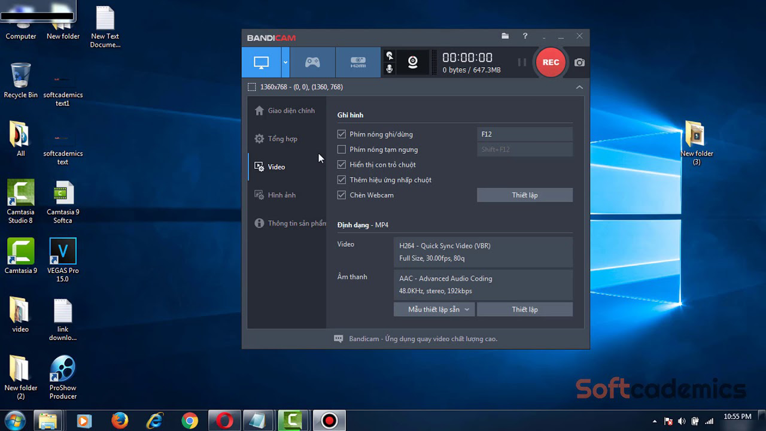The image size is (766, 431).
Task: Select link downlo... text file on desktop
Action: point(63,320)
